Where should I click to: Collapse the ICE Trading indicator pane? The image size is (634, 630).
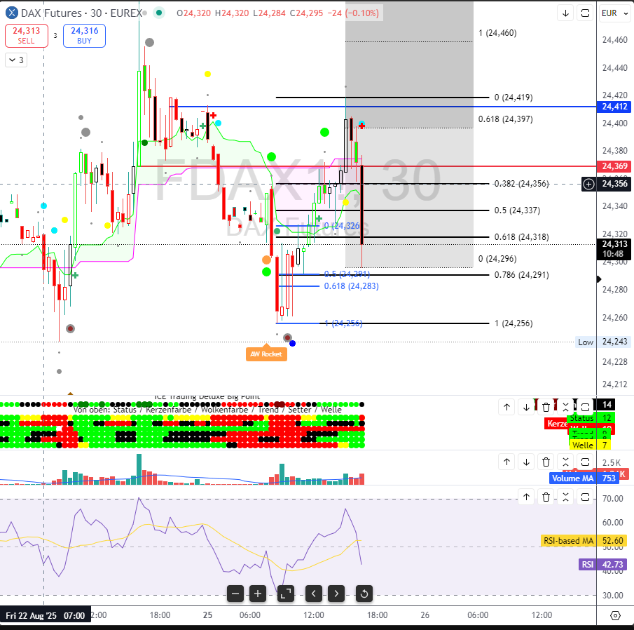tap(565, 407)
